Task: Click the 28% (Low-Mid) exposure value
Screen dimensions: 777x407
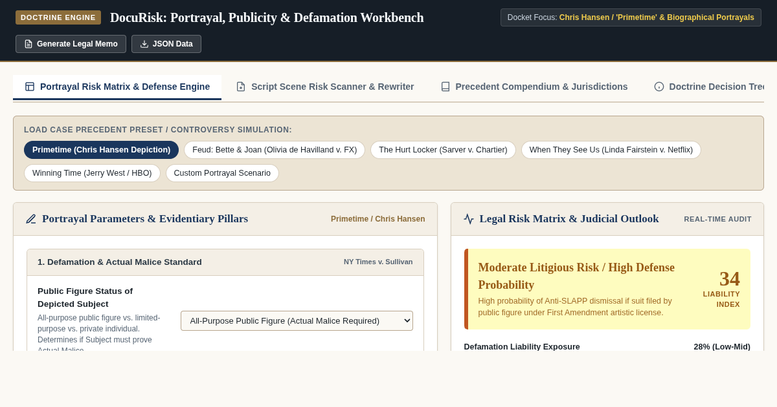Action: (x=722, y=347)
